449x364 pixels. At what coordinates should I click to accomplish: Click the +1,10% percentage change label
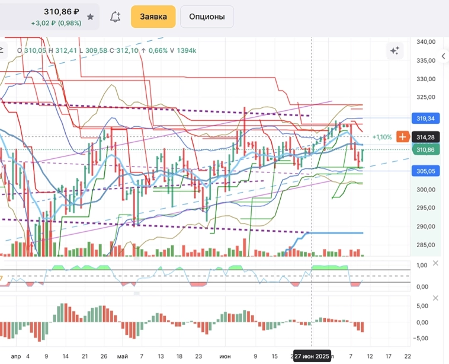[x=382, y=137]
